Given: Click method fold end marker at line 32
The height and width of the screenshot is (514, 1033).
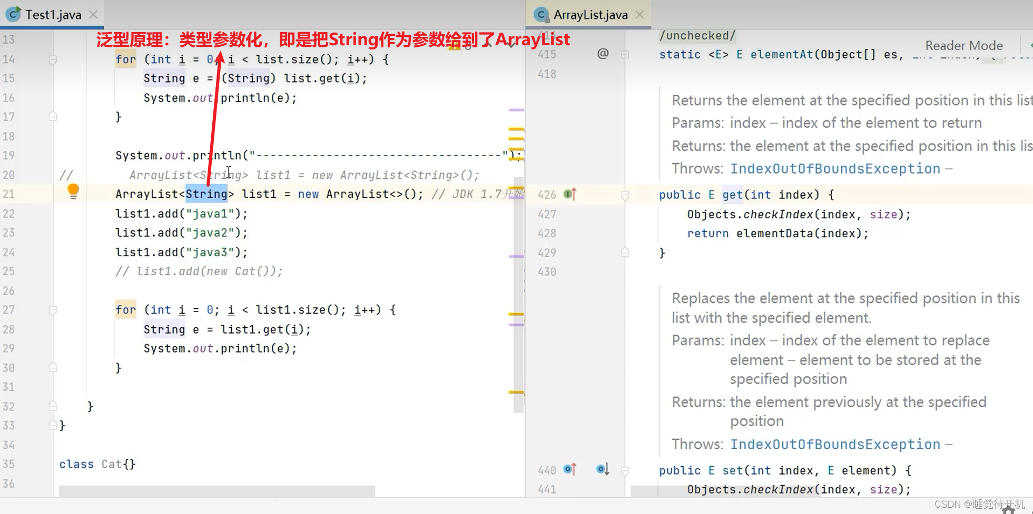Looking at the screenshot, I should coord(53,406).
